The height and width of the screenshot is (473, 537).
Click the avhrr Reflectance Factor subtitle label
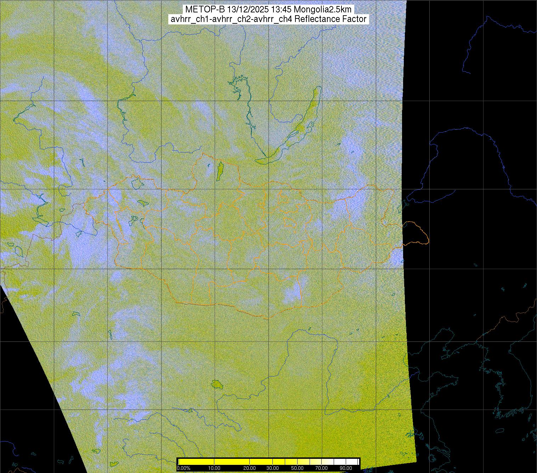268,19
